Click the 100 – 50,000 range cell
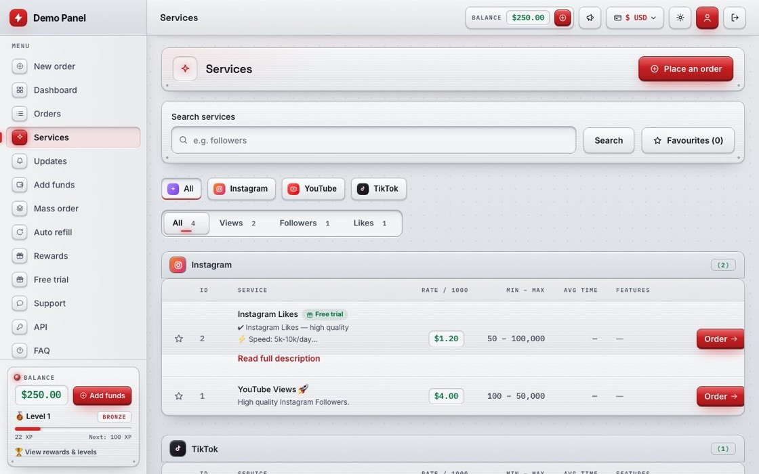This screenshot has height=474, width=759. click(516, 396)
